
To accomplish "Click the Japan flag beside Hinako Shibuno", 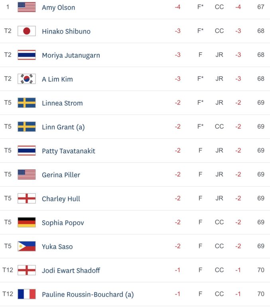I will point(27,31).
